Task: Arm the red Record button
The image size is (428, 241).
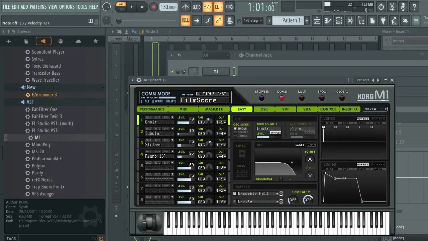Action: click(x=153, y=7)
